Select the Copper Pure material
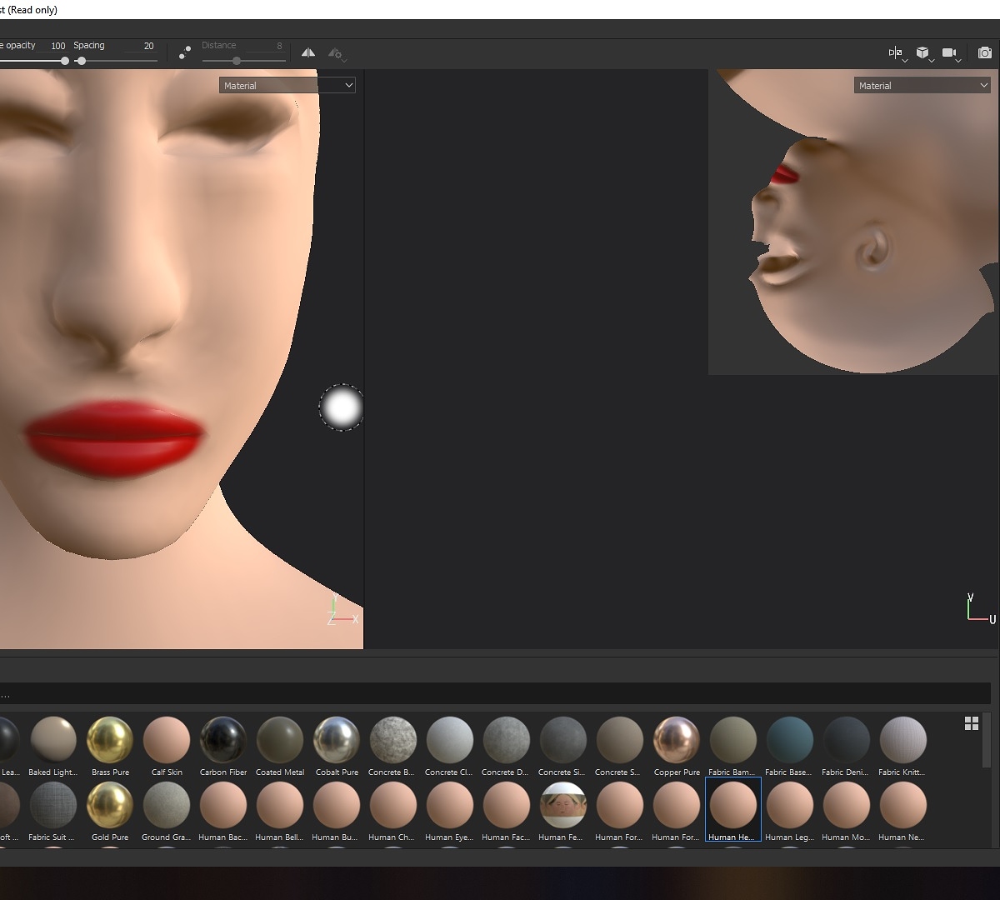The height and width of the screenshot is (900, 1000). coord(677,747)
